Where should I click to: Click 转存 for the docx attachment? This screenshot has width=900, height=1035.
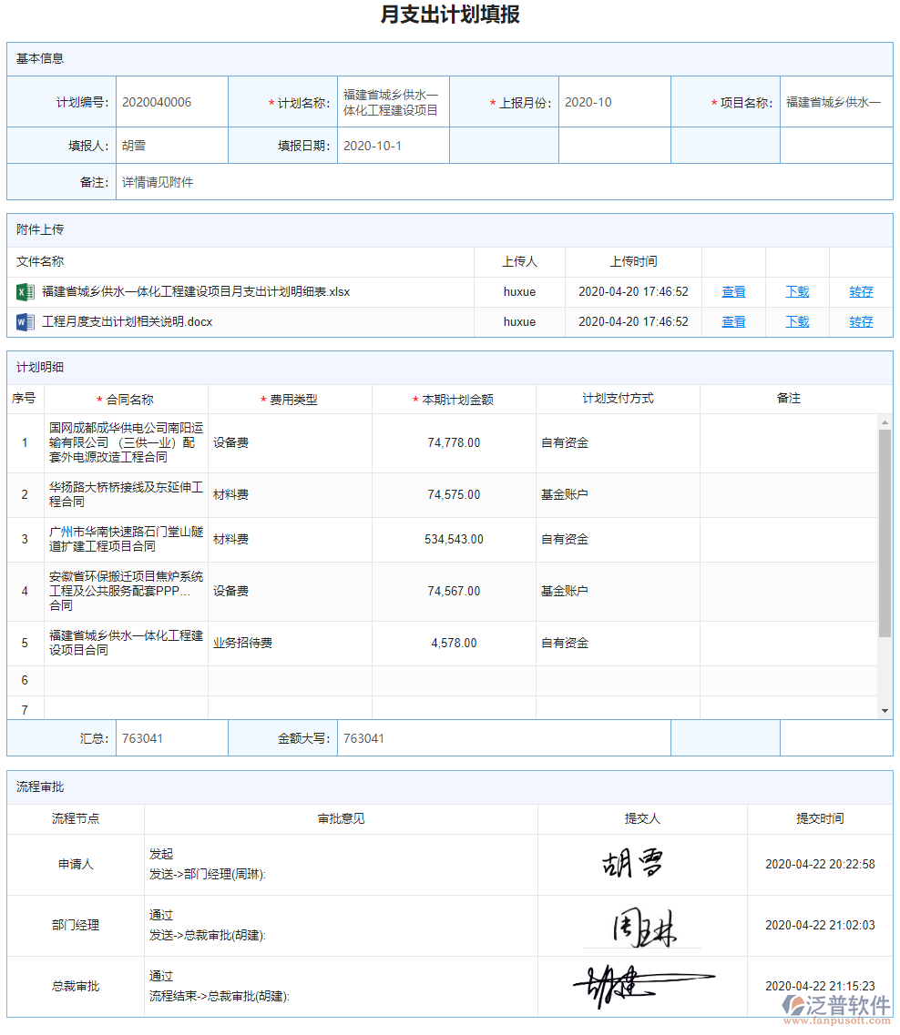click(861, 320)
